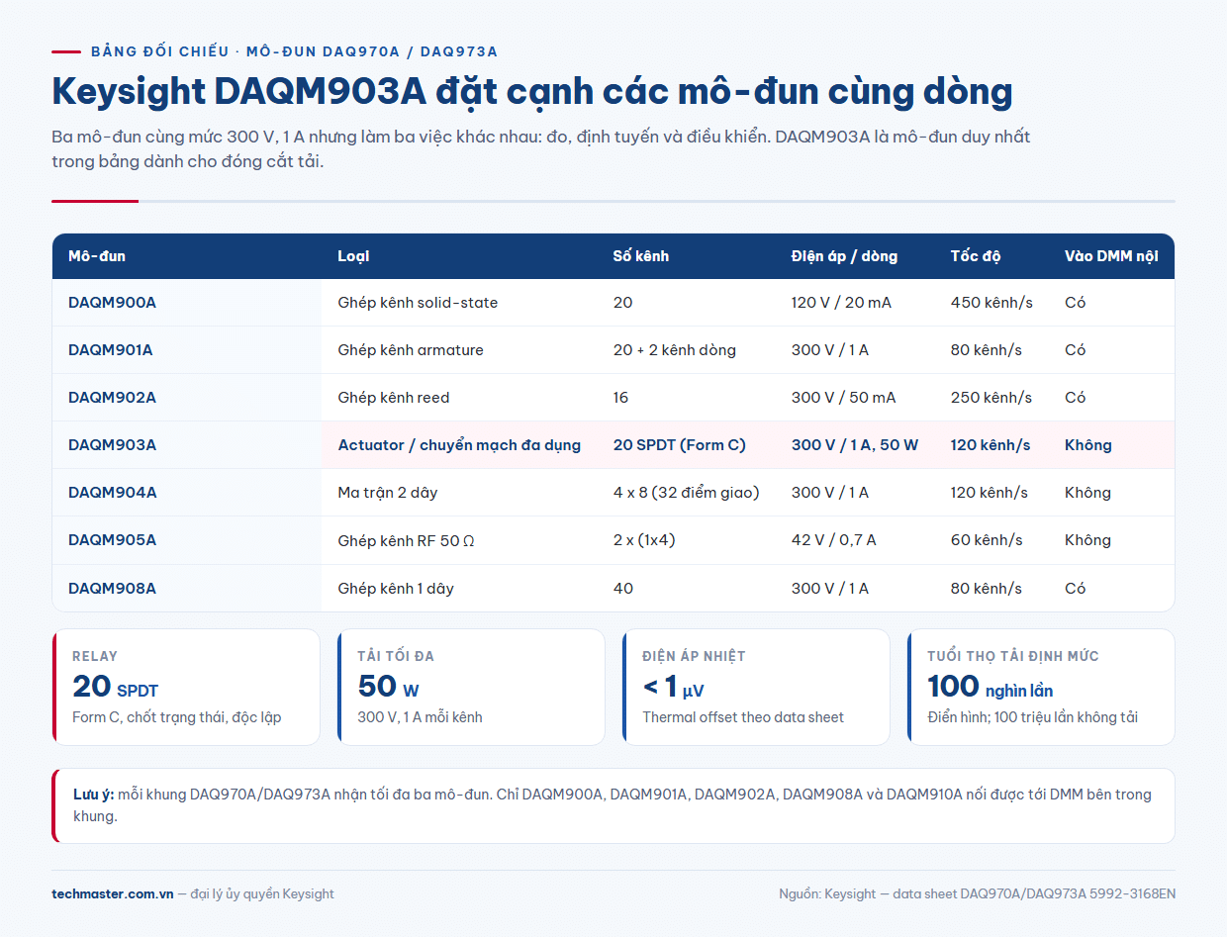Click the bold 'Không' in DAQM903A row
This screenshot has width=1227, height=937.
1088,445
